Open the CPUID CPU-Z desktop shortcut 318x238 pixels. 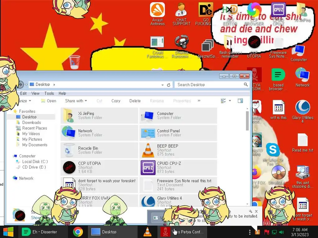pyautogui.click(x=278, y=14)
